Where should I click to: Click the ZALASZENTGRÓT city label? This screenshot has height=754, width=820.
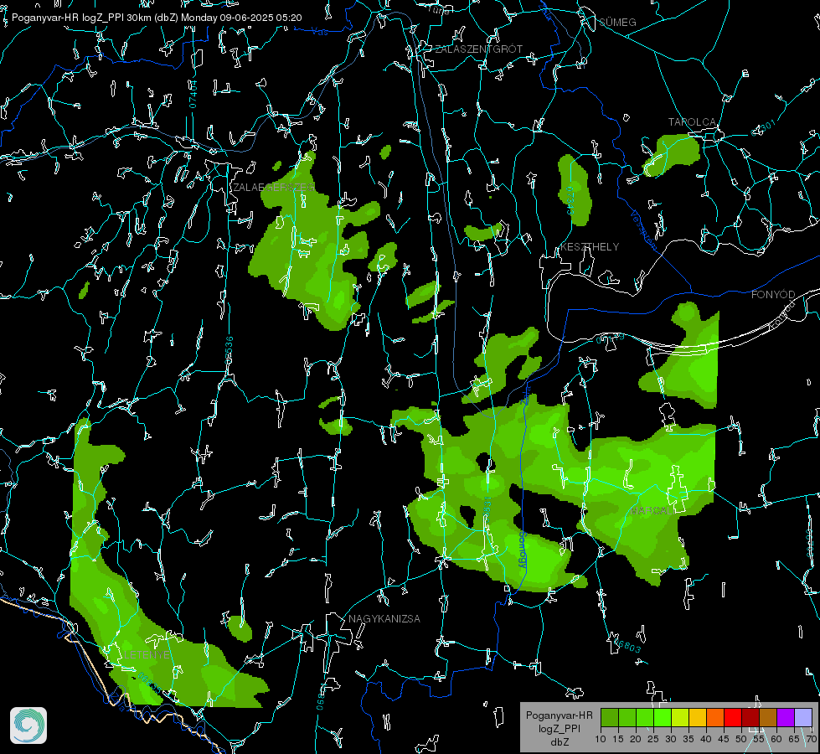(x=478, y=49)
